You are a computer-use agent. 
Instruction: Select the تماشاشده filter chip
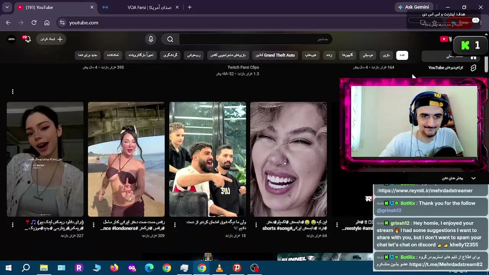(113, 55)
